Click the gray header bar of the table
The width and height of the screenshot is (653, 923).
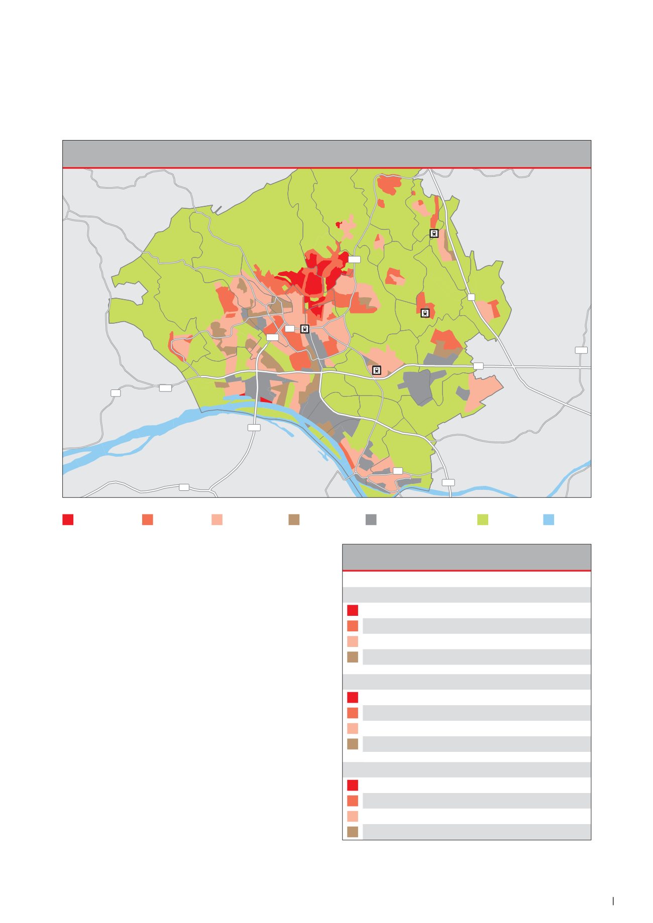(466, 557)
